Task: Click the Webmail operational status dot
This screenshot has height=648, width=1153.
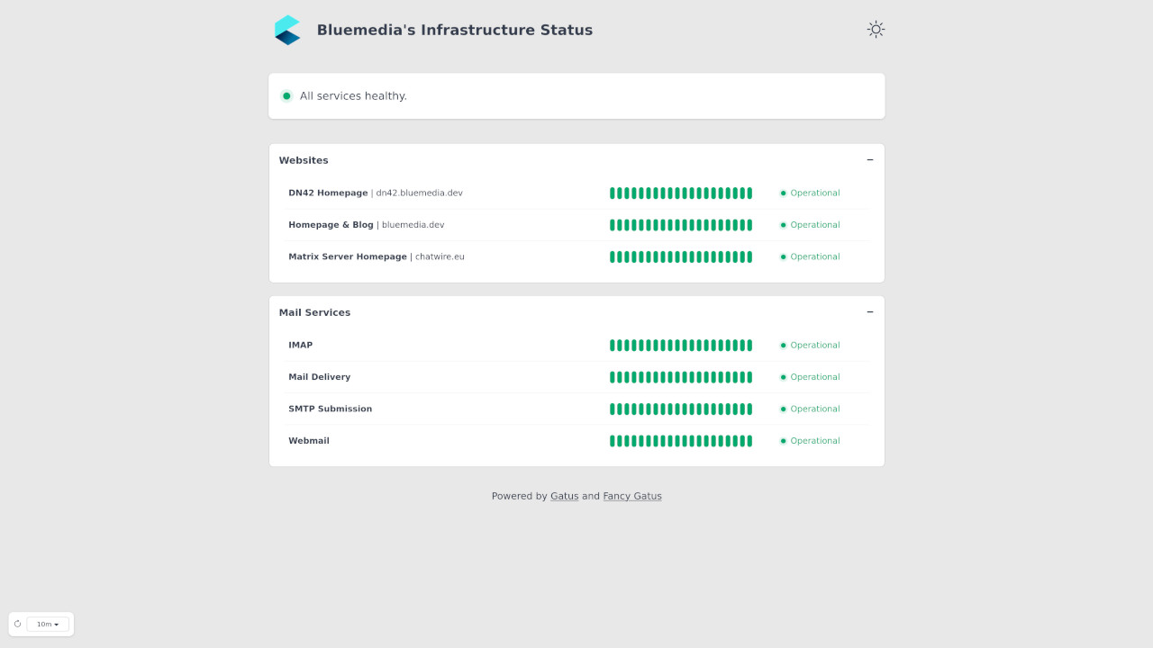Action: [x=783, y=441]
